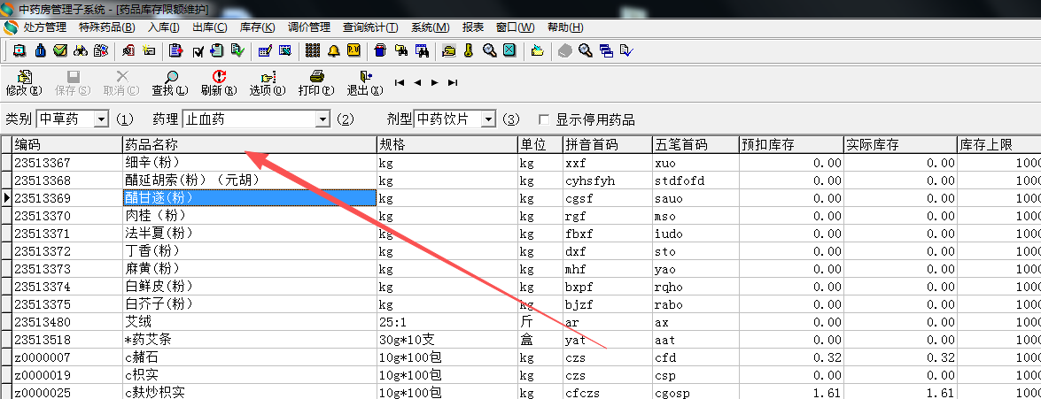Image resolution: width=1041 pixels, height=399 pixels.
Task: Open the 调价管理 menu
Action: click(x=308, y=27)
